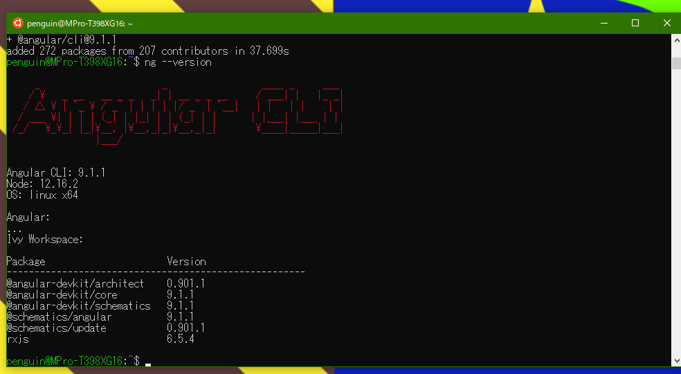The height and width of the screenshot is (374, 681).
Task: Click the red Angular CLI ASCII banner
Action: (x=177, y=115)
